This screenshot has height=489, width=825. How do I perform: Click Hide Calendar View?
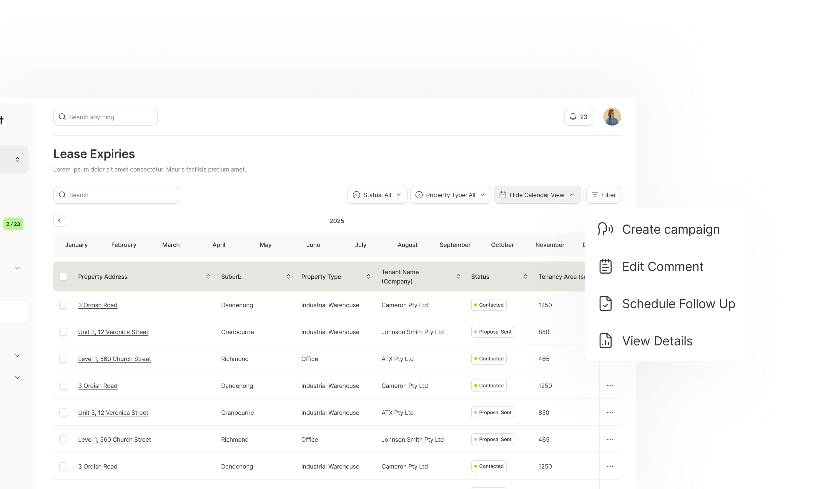pos(537,195)
